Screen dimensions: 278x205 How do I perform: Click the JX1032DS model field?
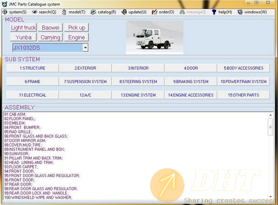(x=47, y=48)
